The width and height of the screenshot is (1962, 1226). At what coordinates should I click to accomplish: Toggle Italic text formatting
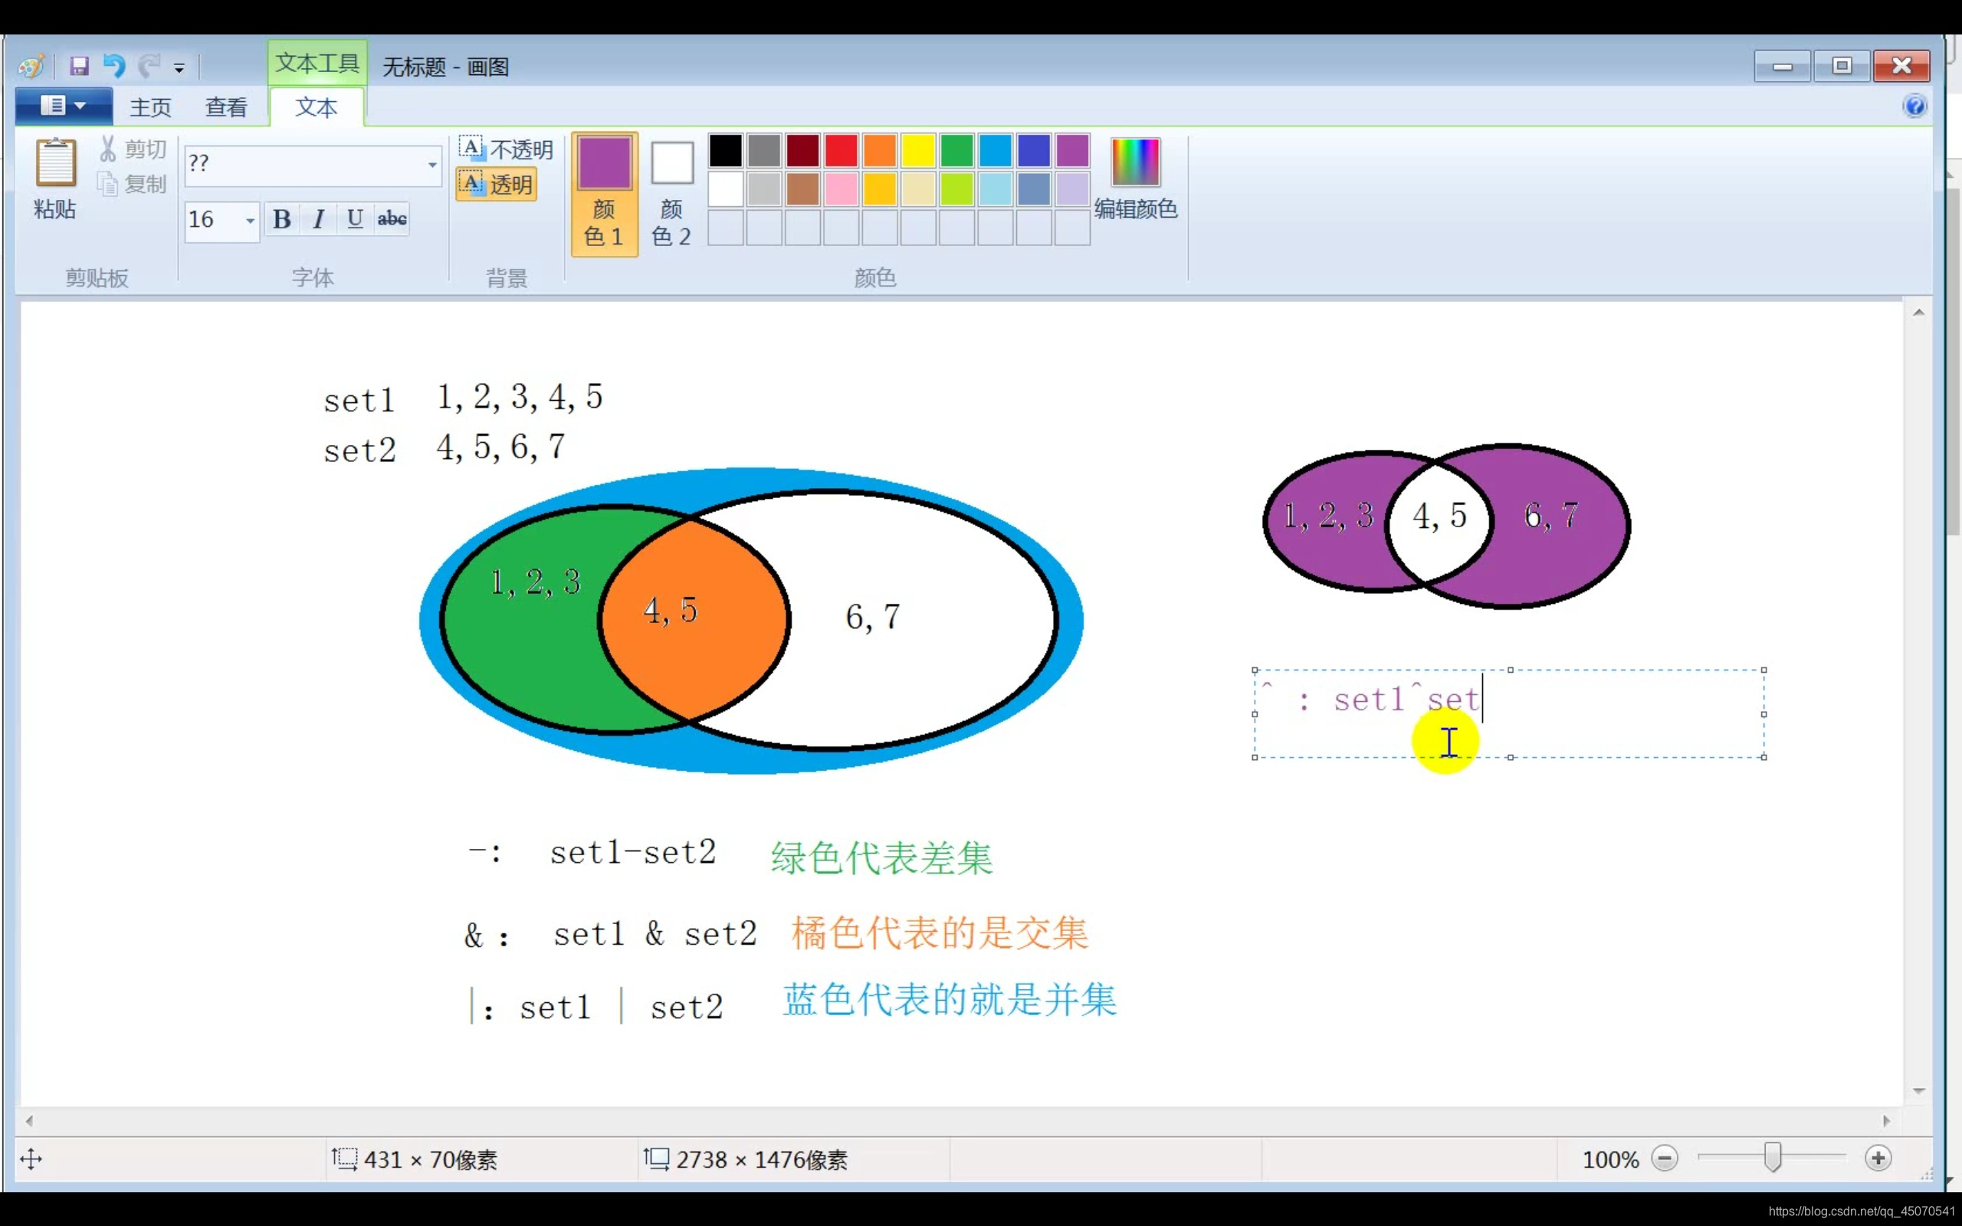coord(319,219)
